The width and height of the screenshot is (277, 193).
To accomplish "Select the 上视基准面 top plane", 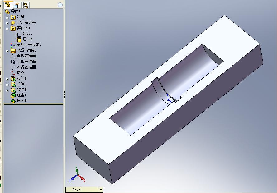I will click(x=26, y=62).
